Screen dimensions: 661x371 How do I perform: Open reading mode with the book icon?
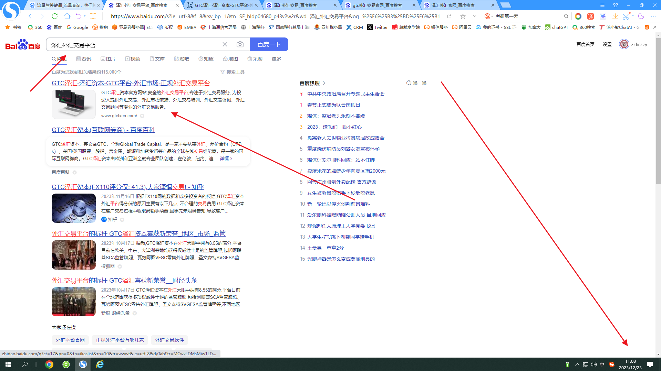93,16
